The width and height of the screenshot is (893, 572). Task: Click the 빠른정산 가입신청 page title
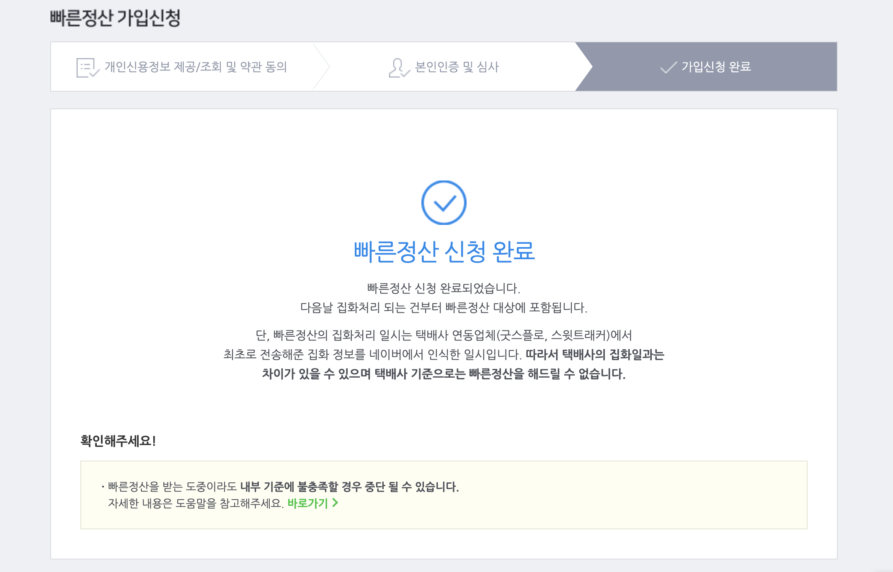115,18
